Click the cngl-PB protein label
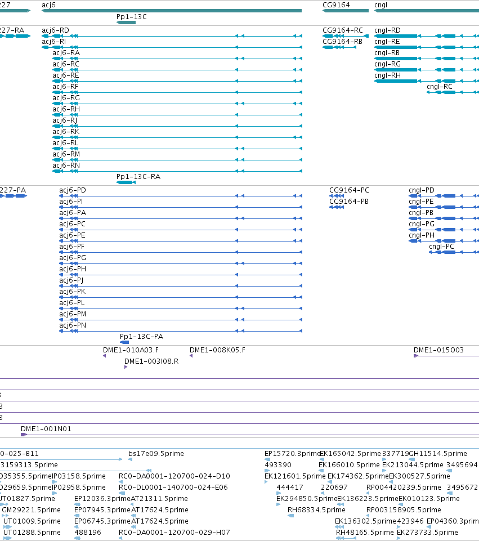 tap(421, 213)
